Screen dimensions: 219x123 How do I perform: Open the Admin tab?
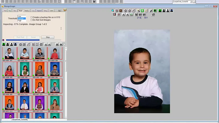tap(51, 11)
